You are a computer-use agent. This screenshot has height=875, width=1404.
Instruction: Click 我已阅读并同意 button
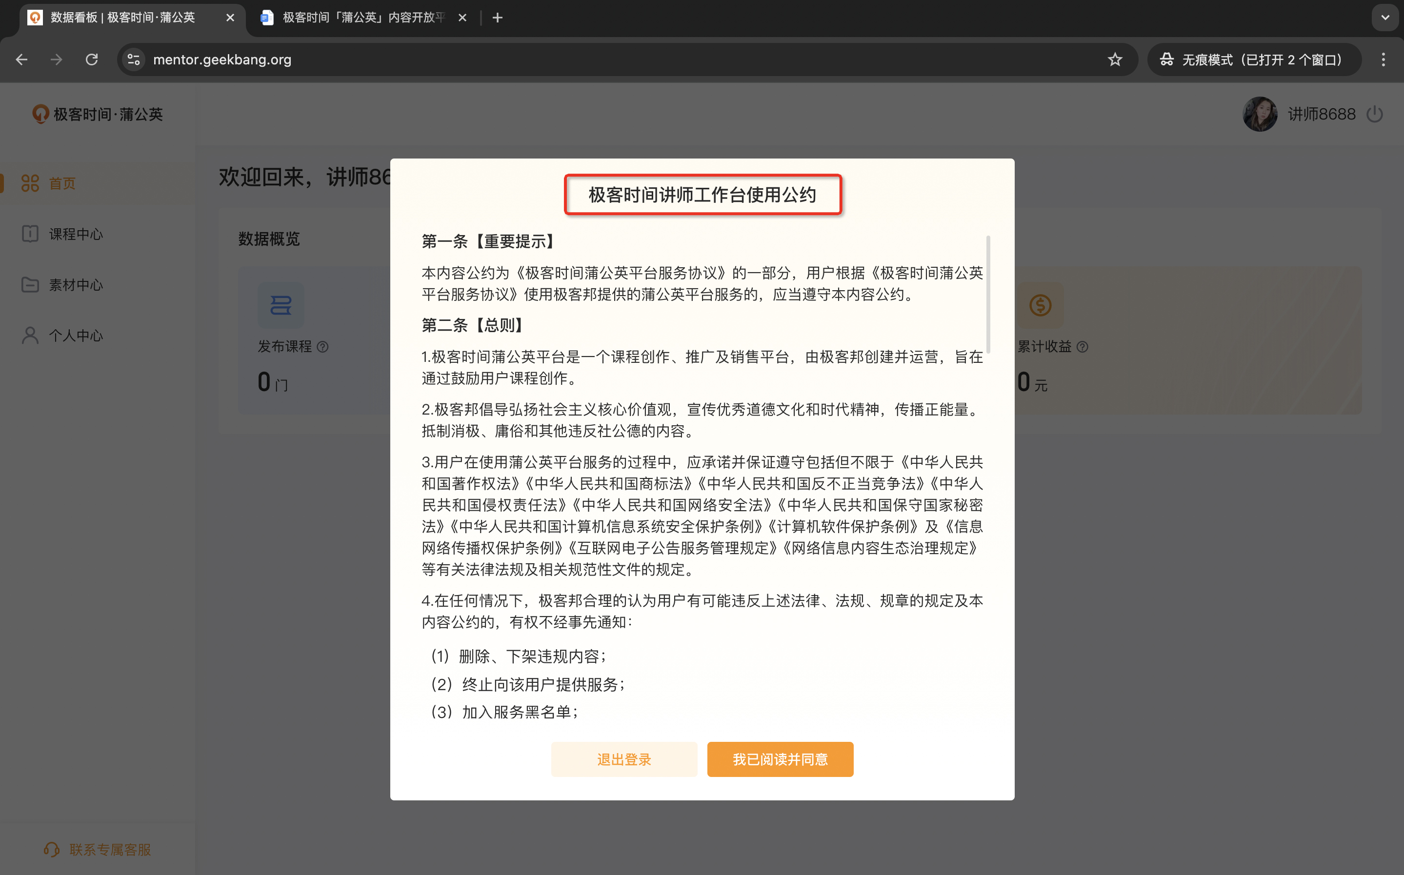pos(780,759)
